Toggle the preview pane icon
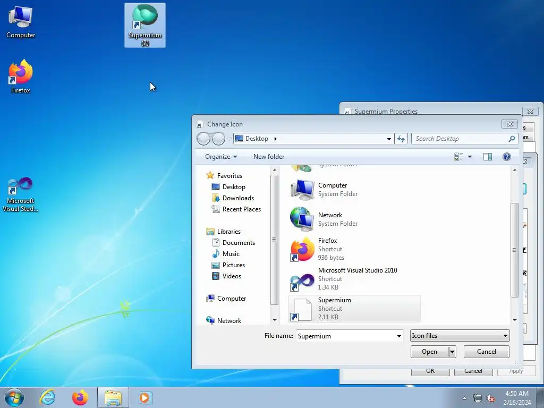The height and width of the screenshot is (408, 544). click(x=488, y=157)
